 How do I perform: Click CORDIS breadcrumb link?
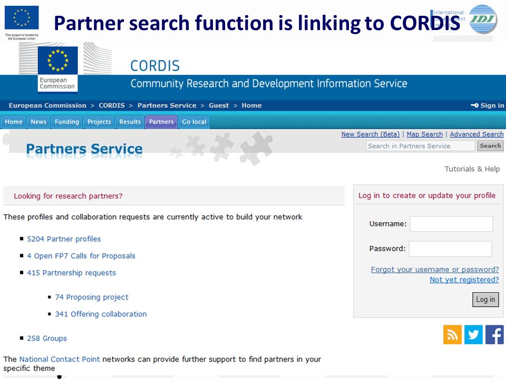point(112,105)
